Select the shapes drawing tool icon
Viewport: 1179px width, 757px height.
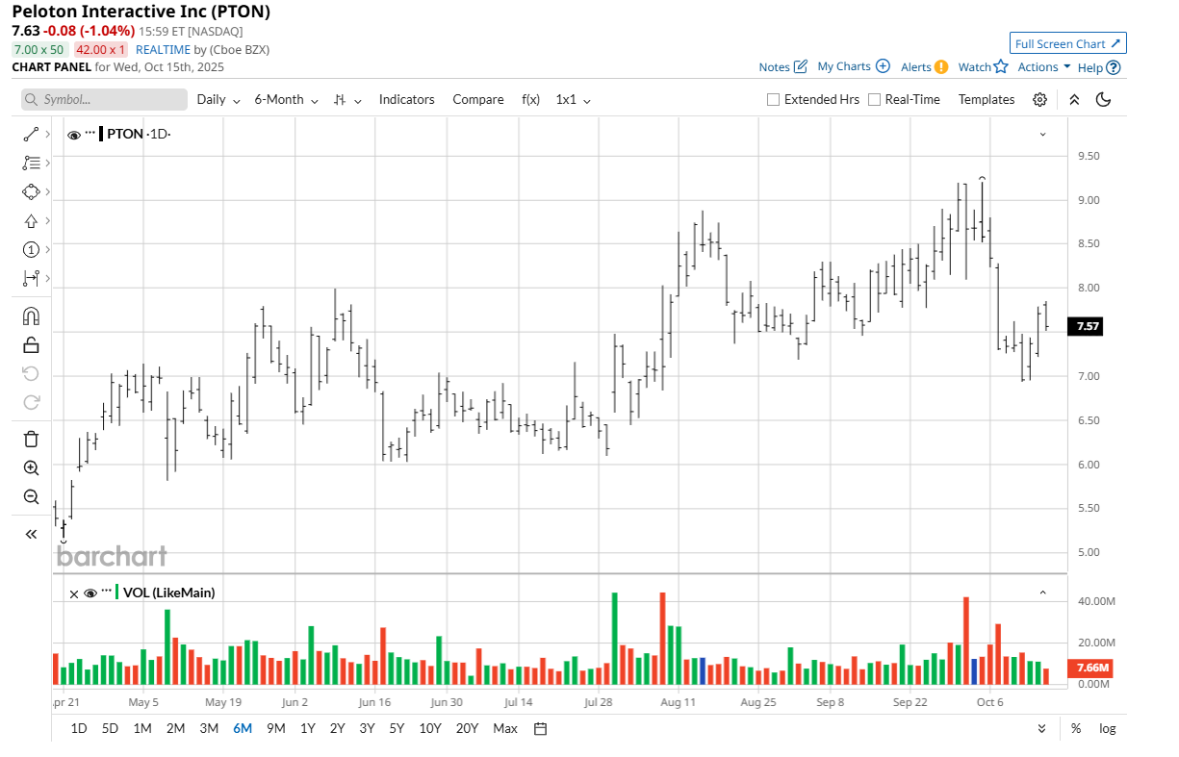(31, 191)
